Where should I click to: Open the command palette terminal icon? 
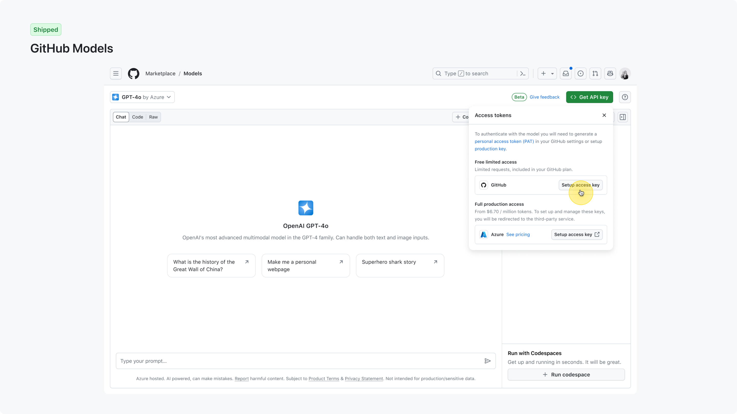coord(522,73)
